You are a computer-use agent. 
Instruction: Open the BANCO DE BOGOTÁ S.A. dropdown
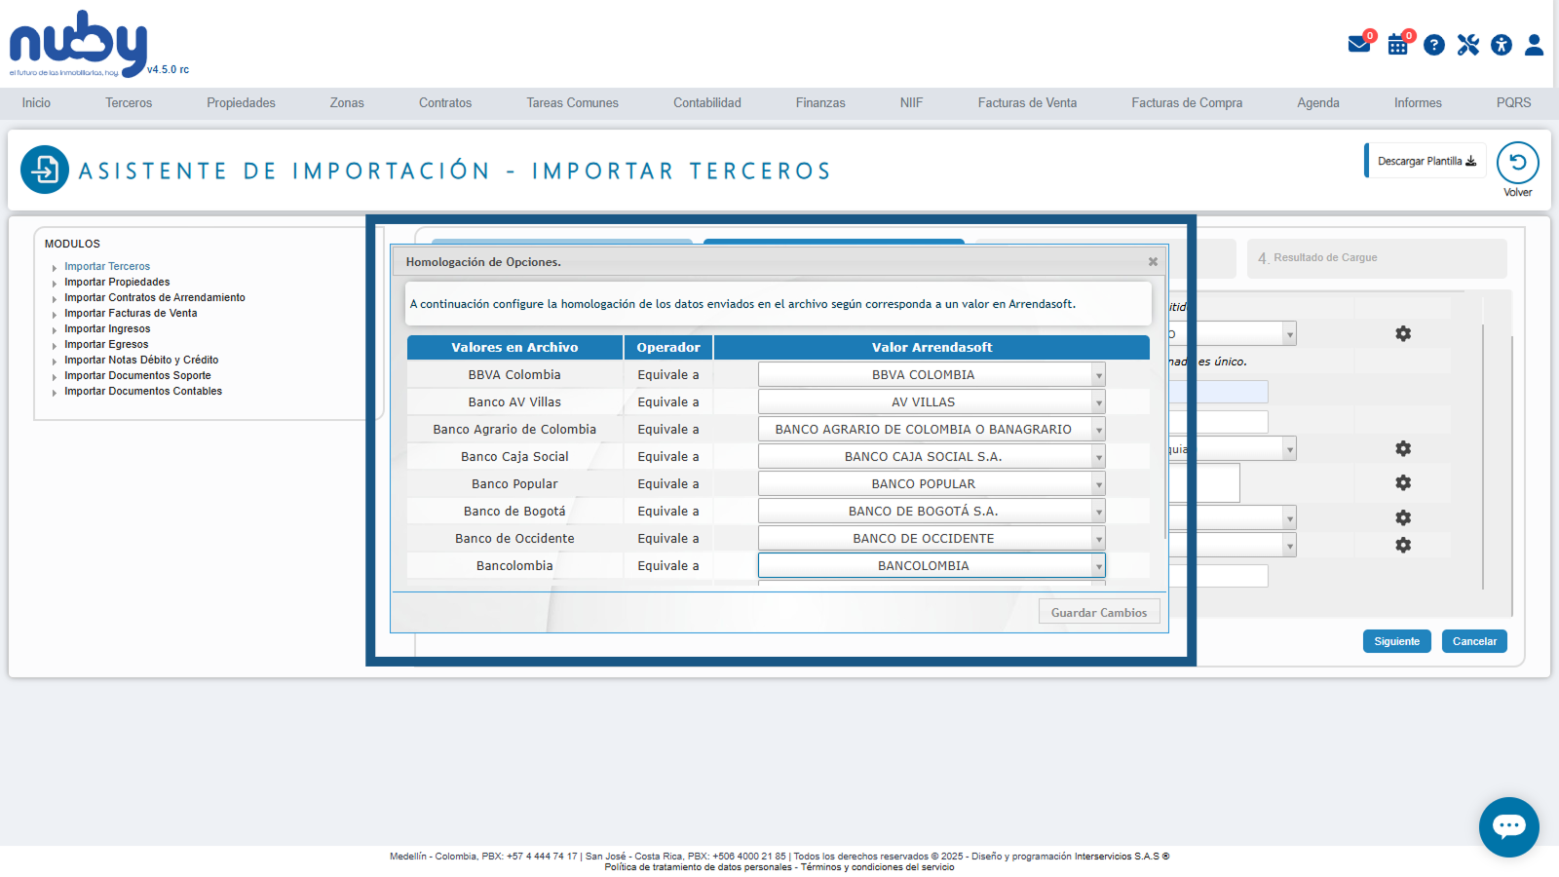click(932, 511)
